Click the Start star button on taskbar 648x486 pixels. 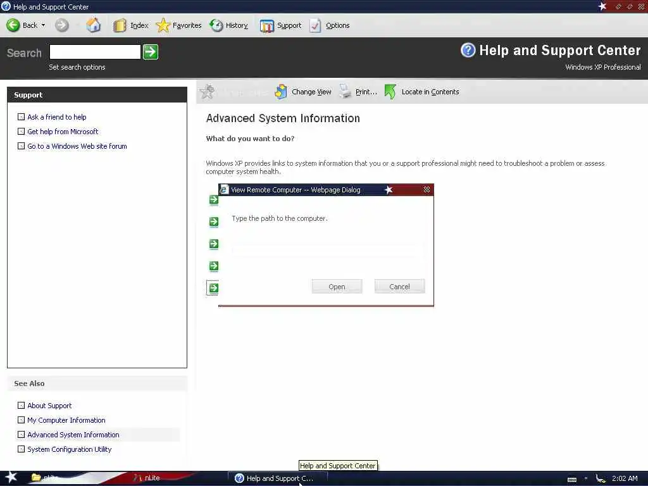pyautogui.click(x=10, y=477)
